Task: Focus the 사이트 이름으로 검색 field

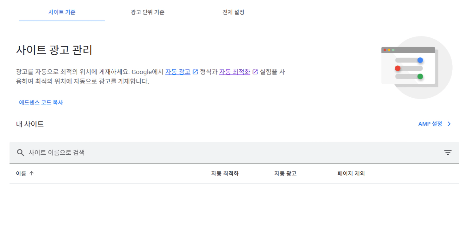Action: click(201, 153)
